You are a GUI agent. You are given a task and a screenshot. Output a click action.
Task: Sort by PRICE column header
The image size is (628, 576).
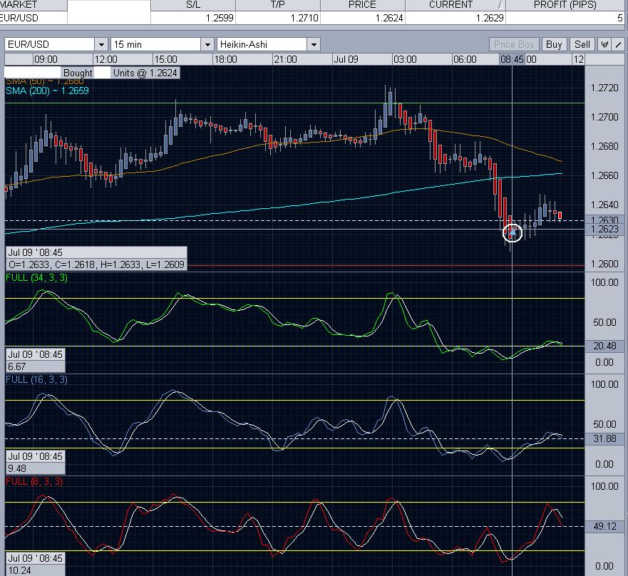[362, 5]
